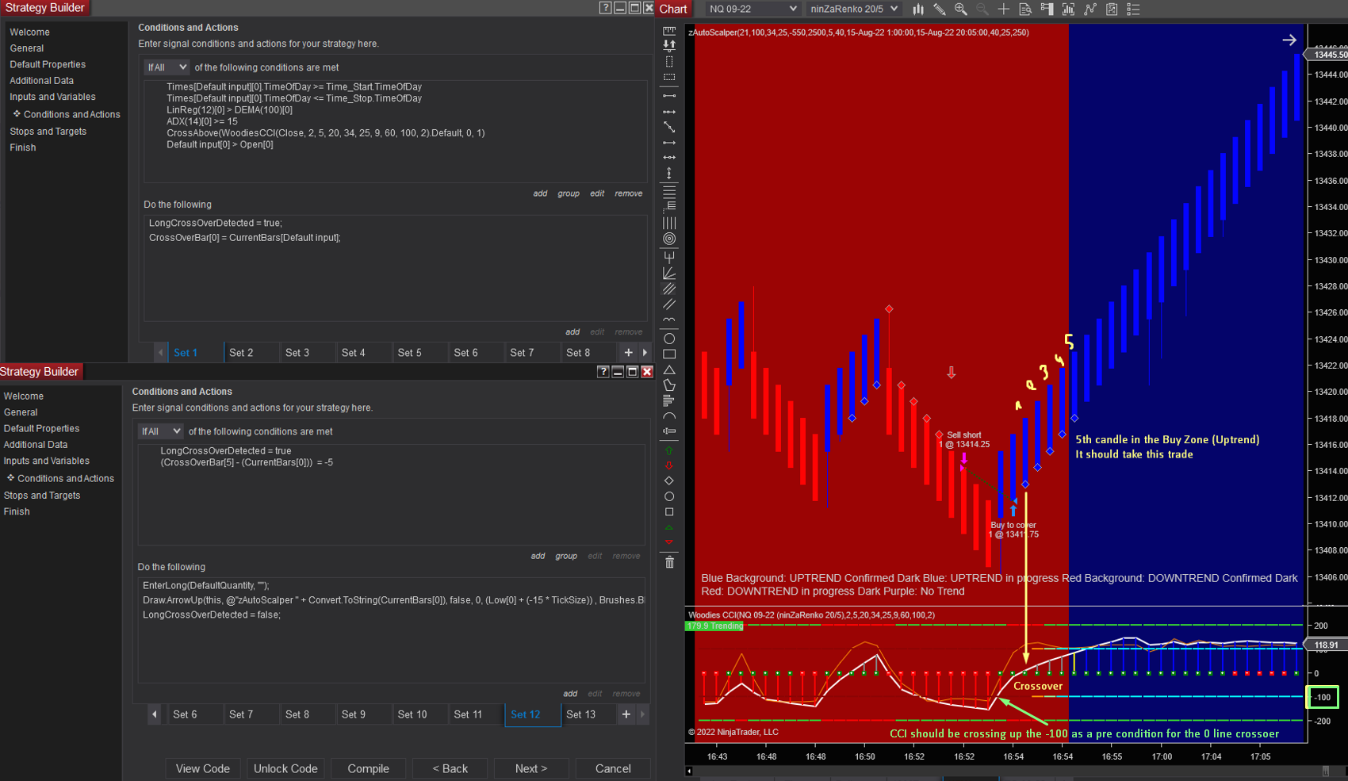This screenshot has width=1348, height=781.
Task: Open the data box icon in Chart toolbar
Action: click(1025, 9)
